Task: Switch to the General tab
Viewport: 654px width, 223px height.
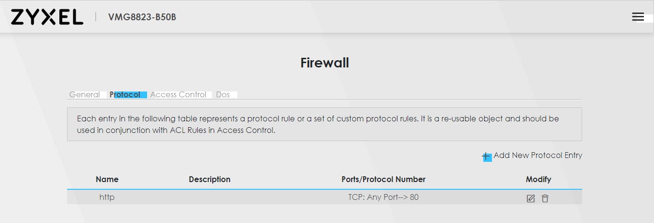Action: coord(84,95)
